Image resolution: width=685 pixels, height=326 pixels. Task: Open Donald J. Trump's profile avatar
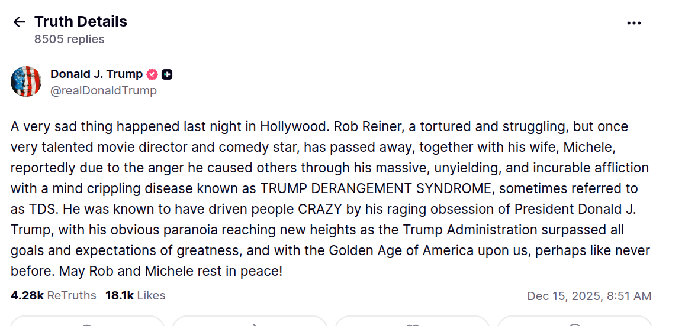click(26, 81)
